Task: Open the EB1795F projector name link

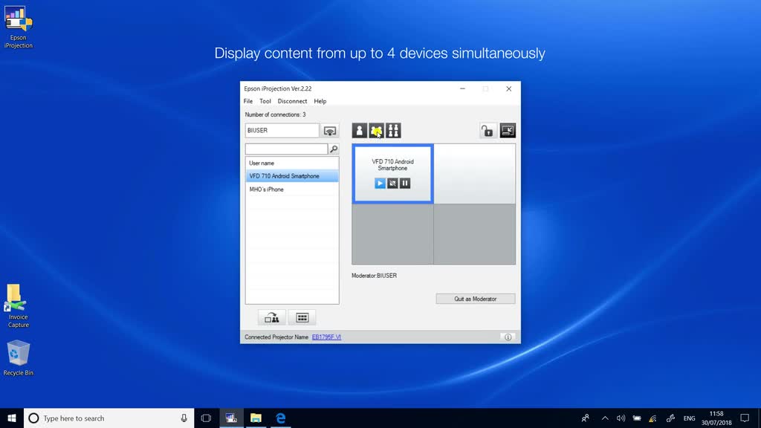Action: 327,337
